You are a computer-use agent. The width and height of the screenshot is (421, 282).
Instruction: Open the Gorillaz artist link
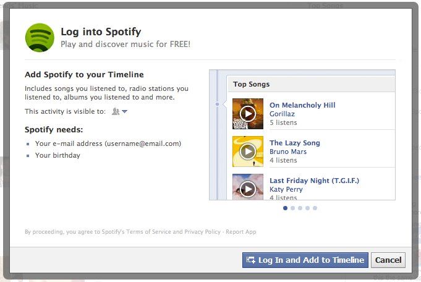click(282, 114)
